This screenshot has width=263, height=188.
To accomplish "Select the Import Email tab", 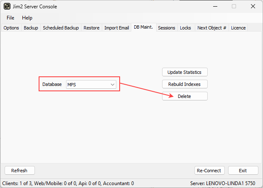I will click(x=117, y=28).
